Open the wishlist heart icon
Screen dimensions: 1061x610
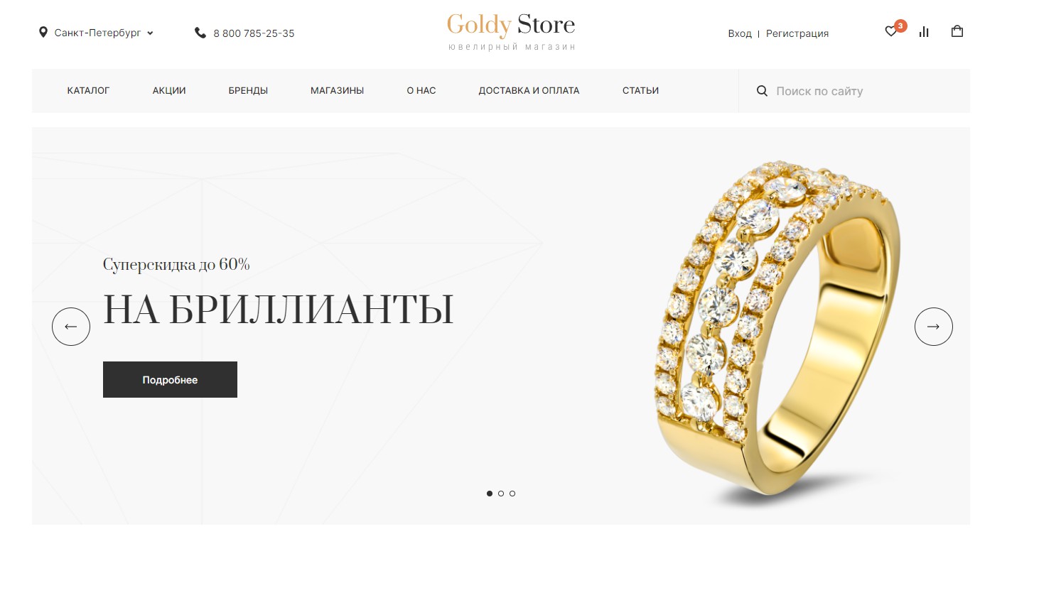tap(890, 32)
